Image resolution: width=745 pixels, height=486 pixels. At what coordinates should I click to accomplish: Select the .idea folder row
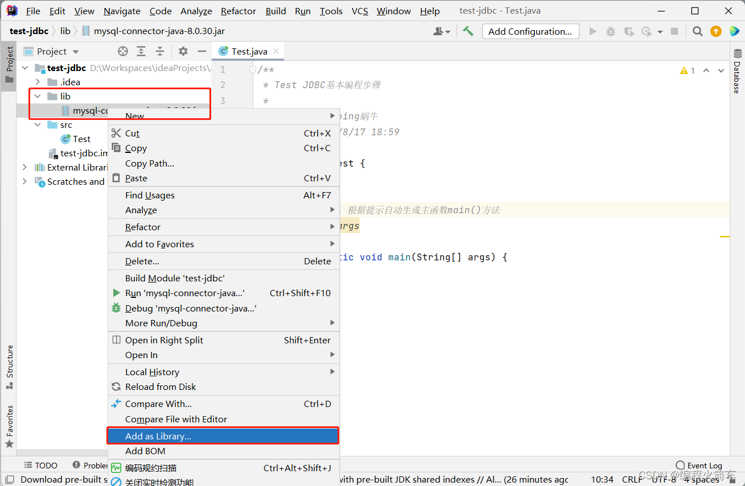click(x=114, y=82)
